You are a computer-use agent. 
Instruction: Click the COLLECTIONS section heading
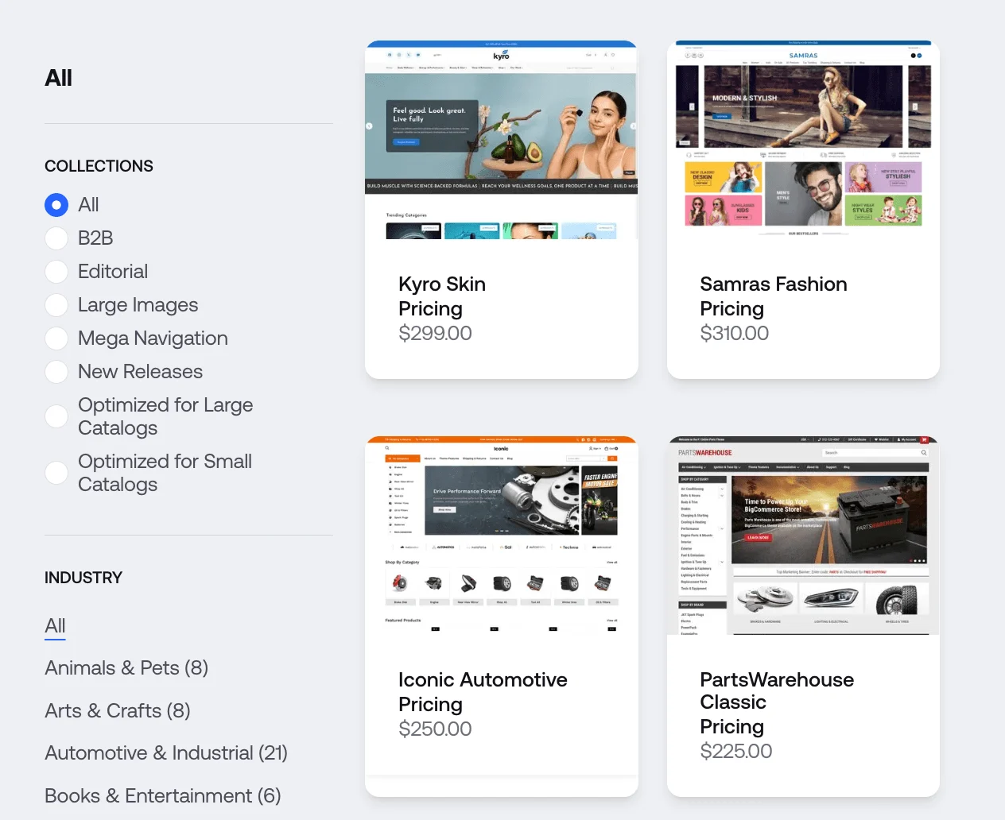99,166
